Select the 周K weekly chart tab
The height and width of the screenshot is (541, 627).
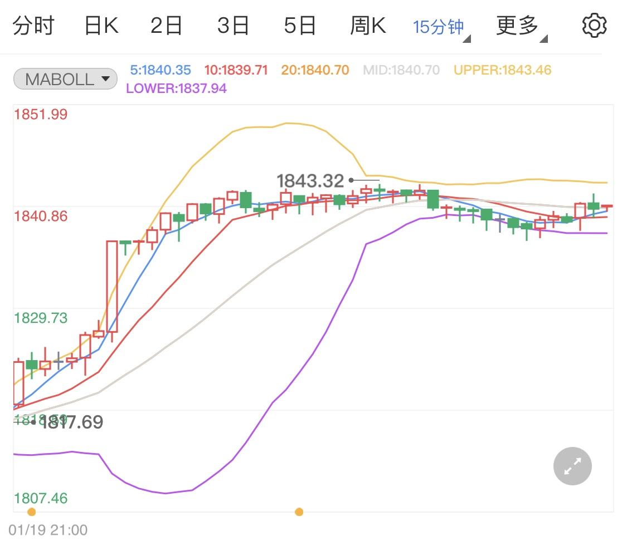(x=367, y=24)
